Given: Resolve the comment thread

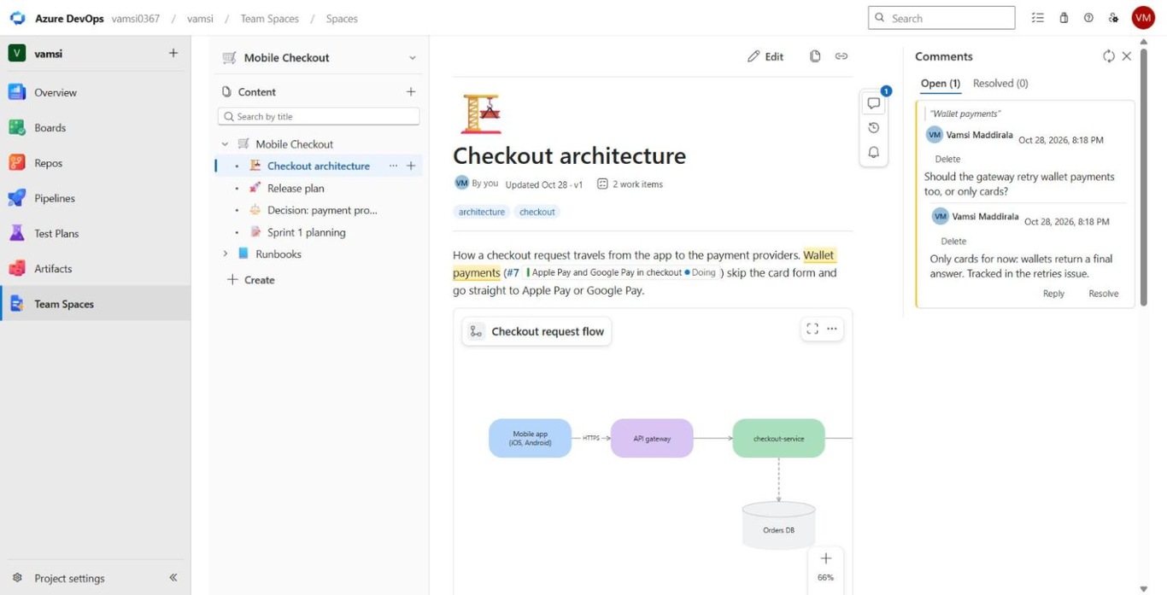Looking at the screenshot, I should [1104, 294].
